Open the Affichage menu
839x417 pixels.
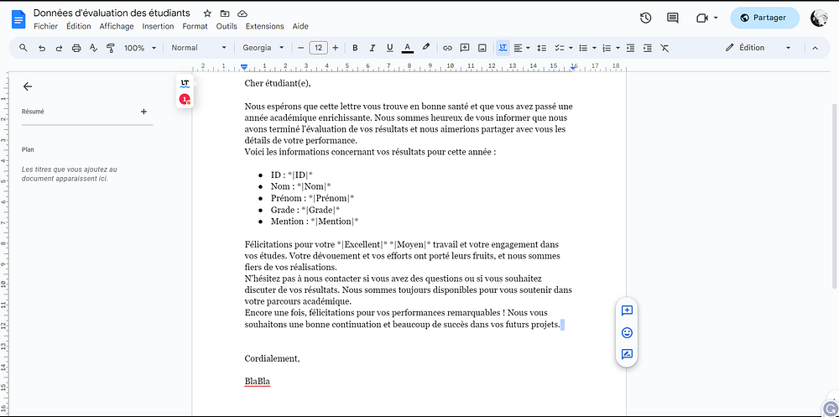tap(117, 26)
